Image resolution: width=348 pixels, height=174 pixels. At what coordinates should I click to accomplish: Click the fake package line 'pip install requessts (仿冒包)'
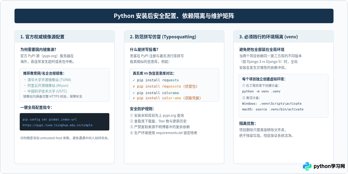pyautogui.click(x=165, y=86)
